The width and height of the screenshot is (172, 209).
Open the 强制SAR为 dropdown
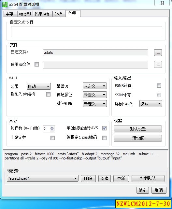click(151, 104)
